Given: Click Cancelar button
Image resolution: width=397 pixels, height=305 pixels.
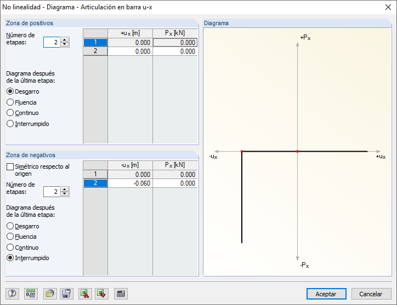Looking at the screenshot, I should [x=371, y=294].
